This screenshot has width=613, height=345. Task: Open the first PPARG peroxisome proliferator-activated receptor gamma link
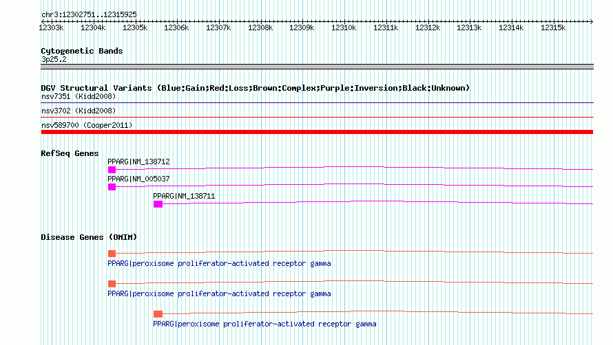pos(219,263)
